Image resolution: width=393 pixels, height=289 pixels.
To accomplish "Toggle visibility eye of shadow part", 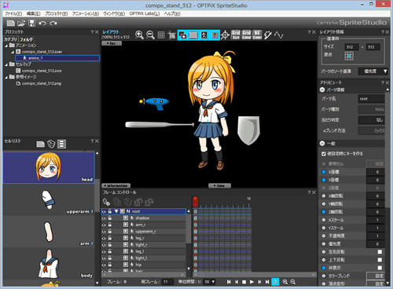I will pyautogui.click(x=104, y=218).
